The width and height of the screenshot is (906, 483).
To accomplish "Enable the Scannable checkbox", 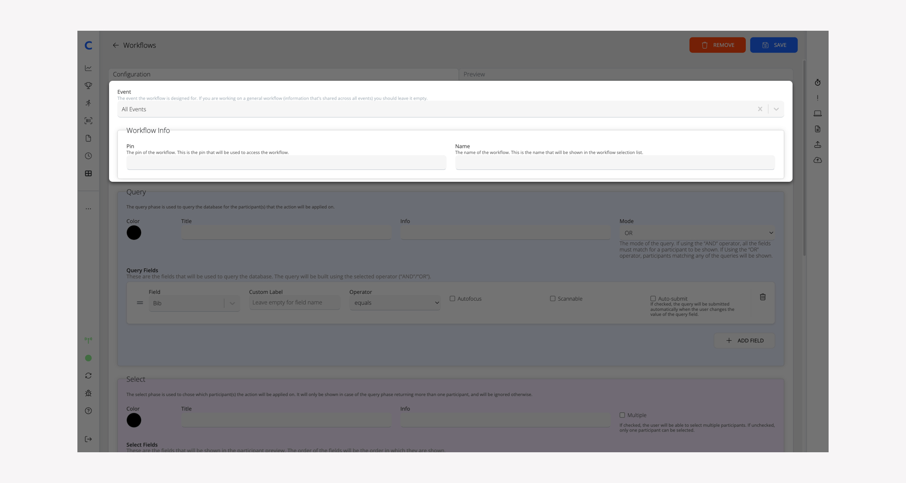I will [552, 299].
